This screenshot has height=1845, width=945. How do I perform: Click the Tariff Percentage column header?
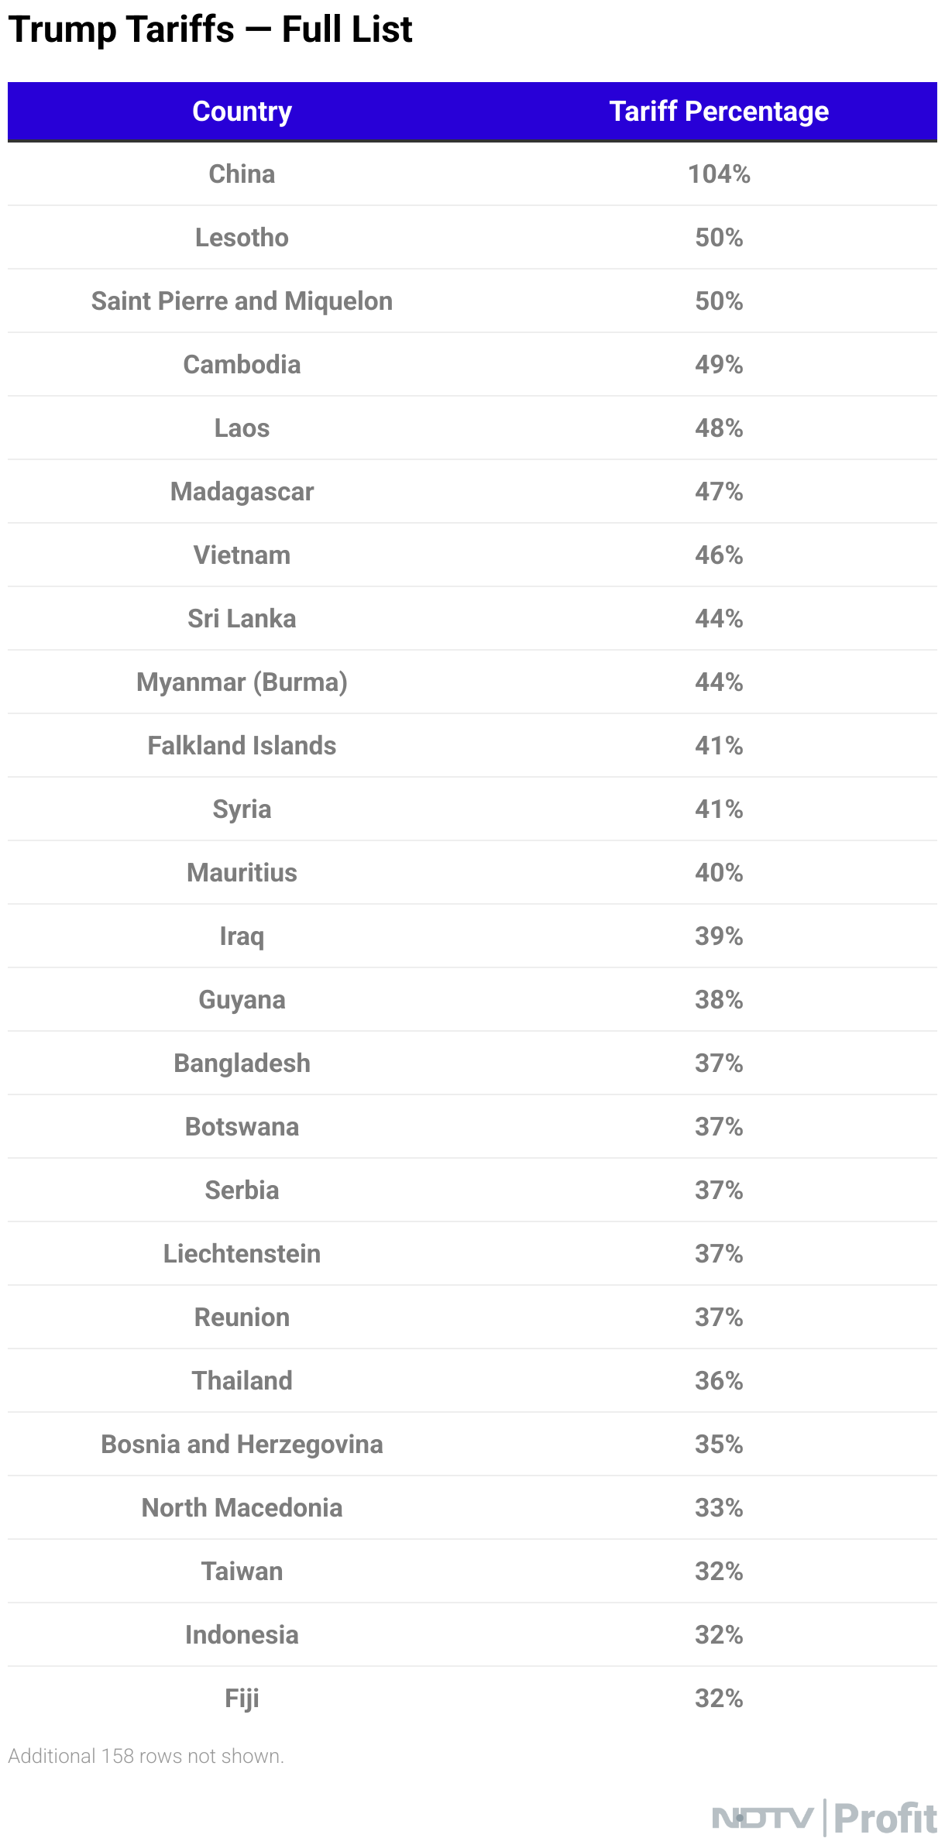tap(719, 112)
